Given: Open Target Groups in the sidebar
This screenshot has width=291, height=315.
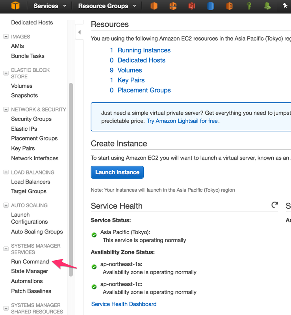Looking at the screenshot, I should (29, 191).
